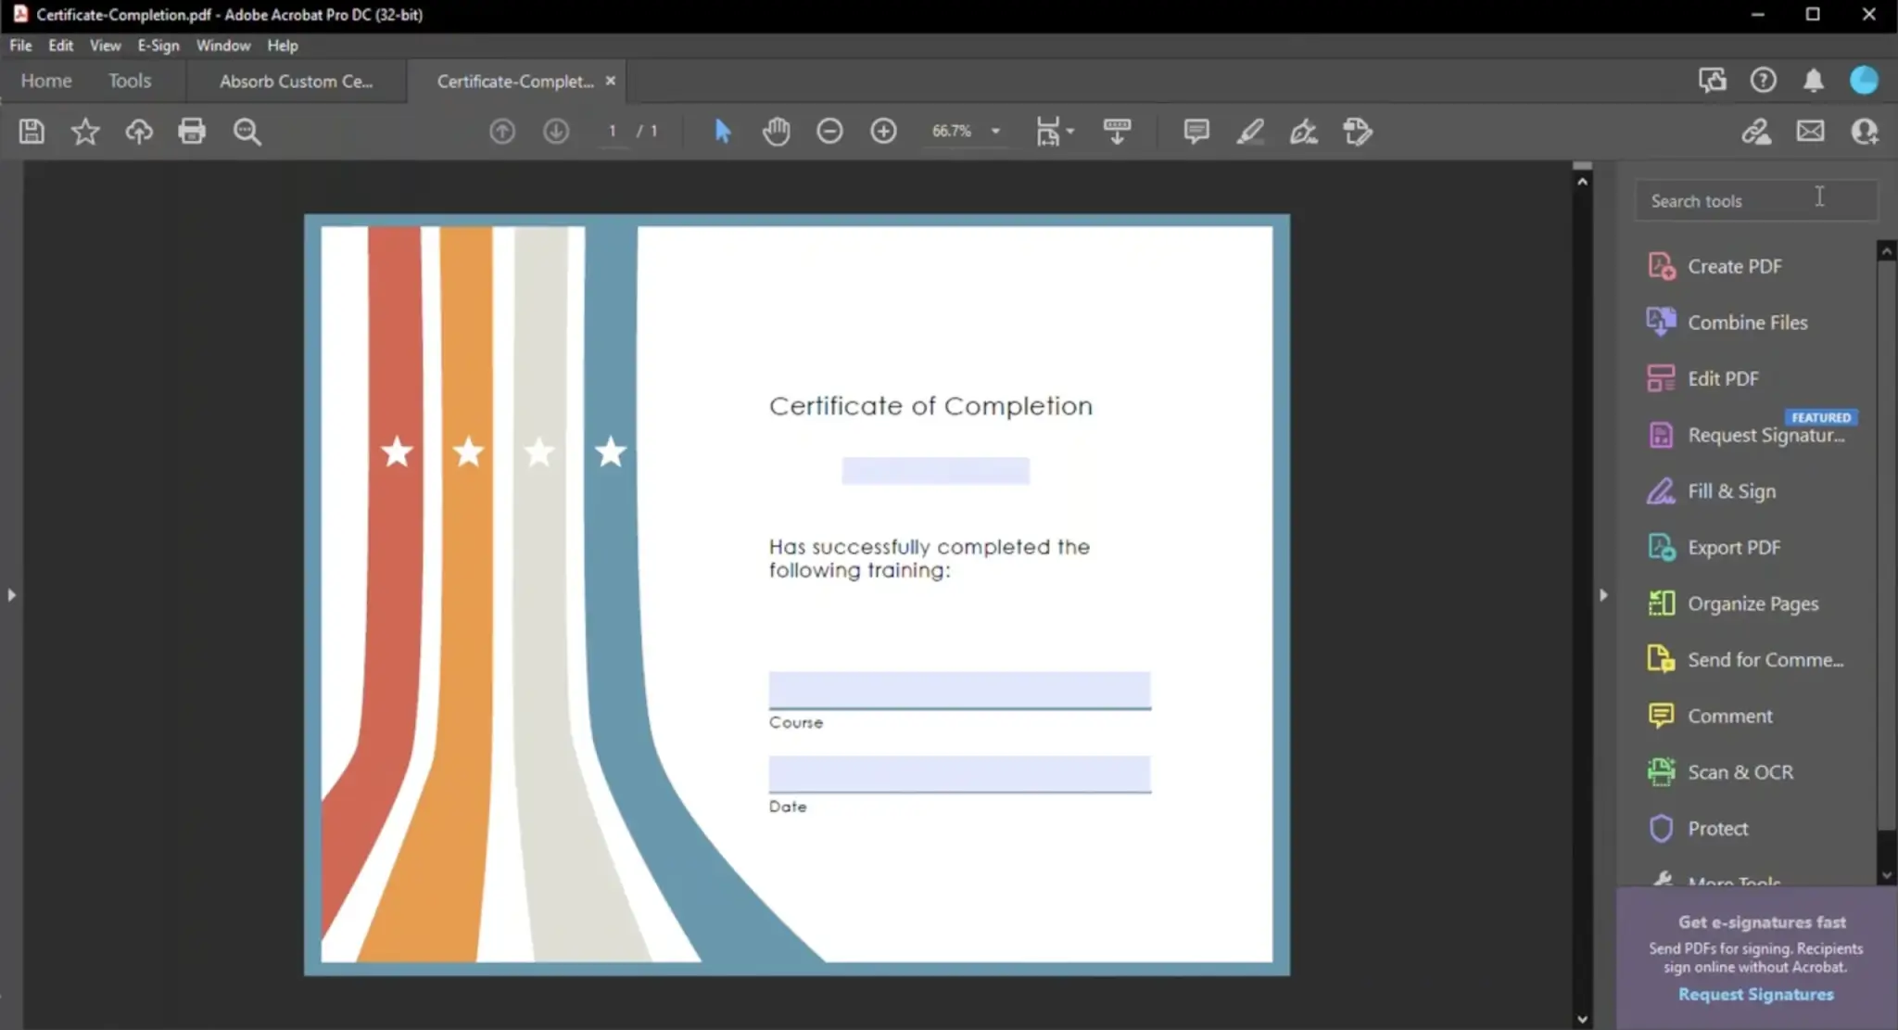Select the default arrow selection tool

pyautogui.click(x=722, y=131)
